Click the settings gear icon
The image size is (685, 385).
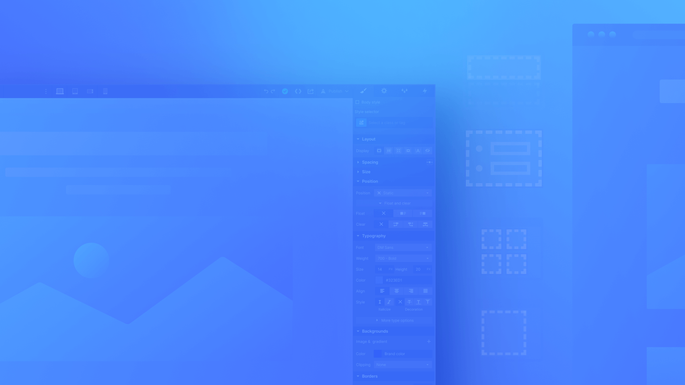point(384,91)
